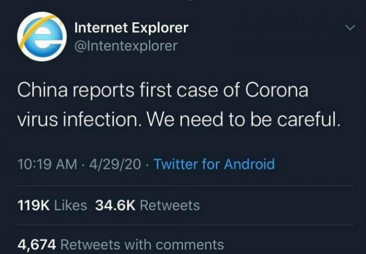
Task: Open the Internet Explorer display name
Action: [x=131, y=28]
